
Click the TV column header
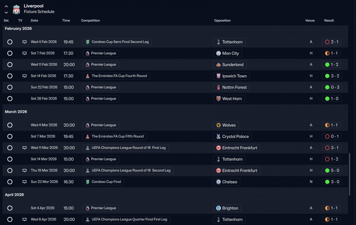[x=20, y=21]
